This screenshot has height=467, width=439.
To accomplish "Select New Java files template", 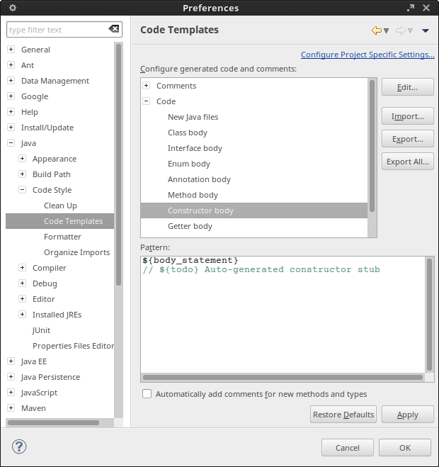I will point(193,117).
